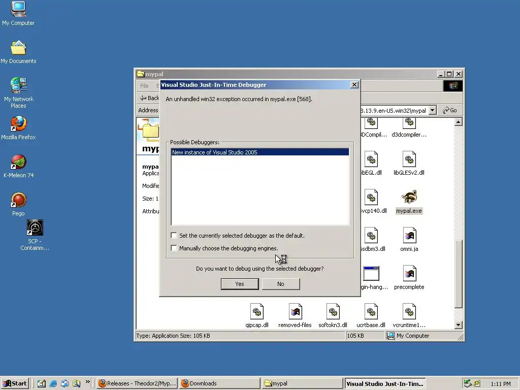Click Internet Explorer quick launch icon
Image resolution: width=520 pixels, height=390 pixels.
point(53,383)
